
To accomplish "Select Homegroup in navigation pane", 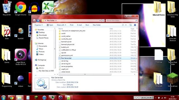I will pyautogui.click(x=41, y=60).
